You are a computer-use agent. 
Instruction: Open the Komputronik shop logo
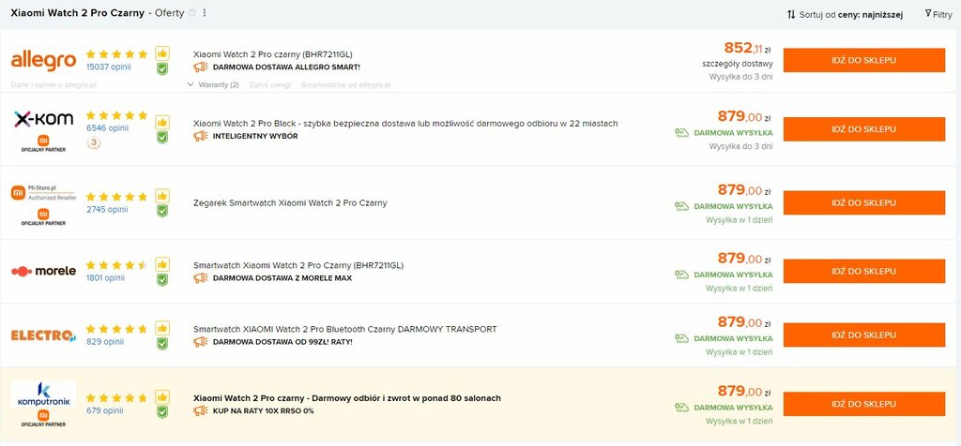43,394
